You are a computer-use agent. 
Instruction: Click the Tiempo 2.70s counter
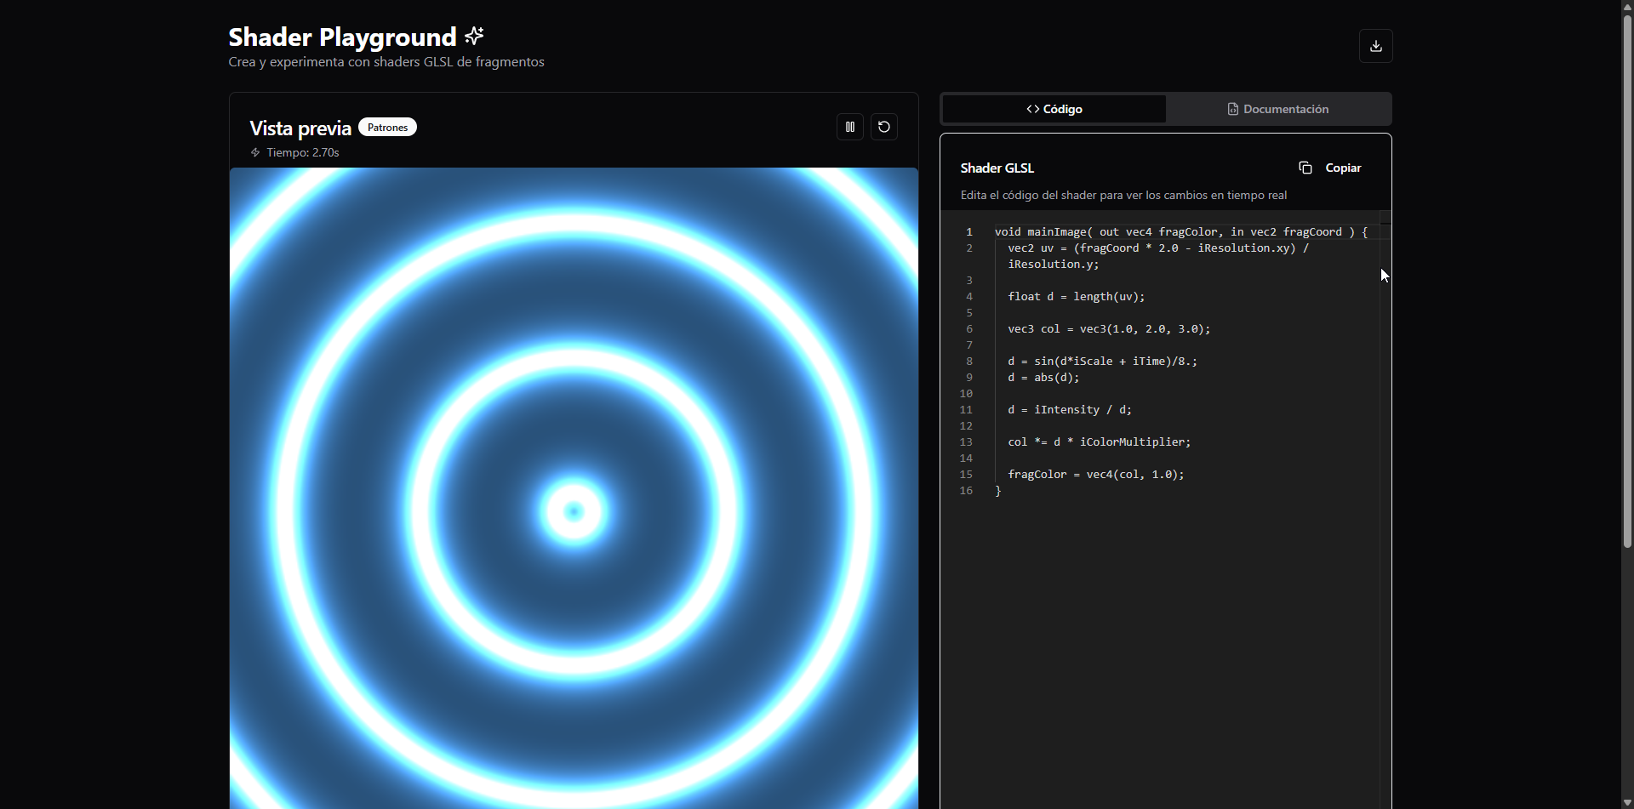point(302,152)
